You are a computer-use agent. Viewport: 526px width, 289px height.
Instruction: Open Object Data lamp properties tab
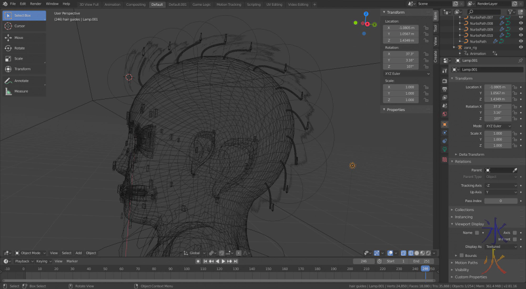click(444, 150)
